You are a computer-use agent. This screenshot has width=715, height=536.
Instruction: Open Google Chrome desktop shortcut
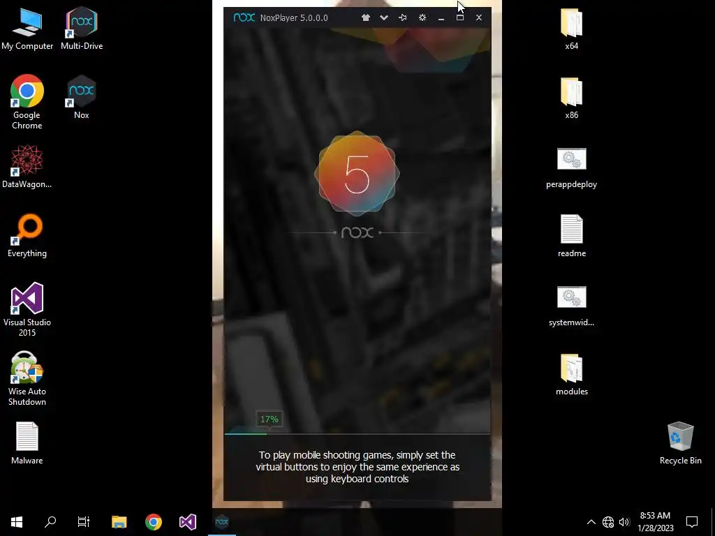click(x=27, y=102)
